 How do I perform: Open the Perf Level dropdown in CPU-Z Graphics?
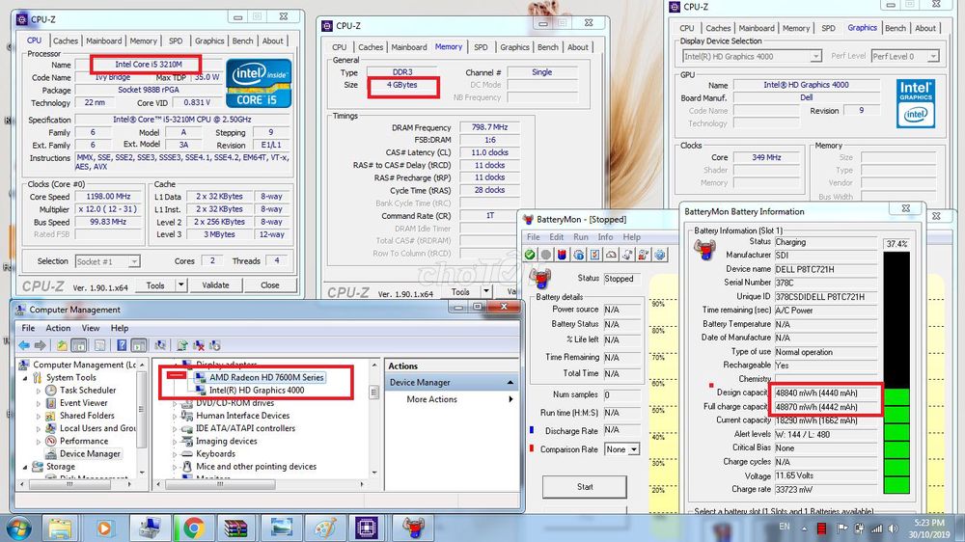[933, 56]
